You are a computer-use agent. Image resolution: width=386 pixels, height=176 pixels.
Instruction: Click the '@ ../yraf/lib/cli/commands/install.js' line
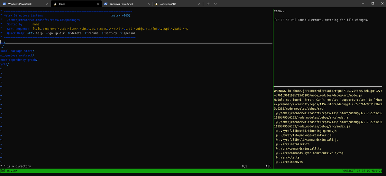pos(307,140)
